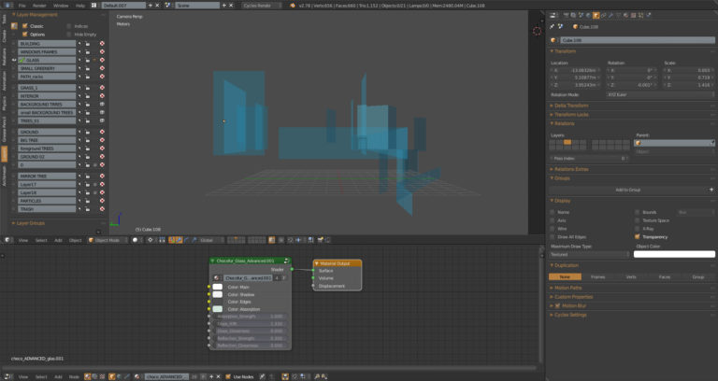
Task: Open the Cycles Render engine dropdown
Action: click(x=264, y=6)
